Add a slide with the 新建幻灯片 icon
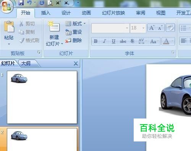191x151 pixels. point(54,26)
